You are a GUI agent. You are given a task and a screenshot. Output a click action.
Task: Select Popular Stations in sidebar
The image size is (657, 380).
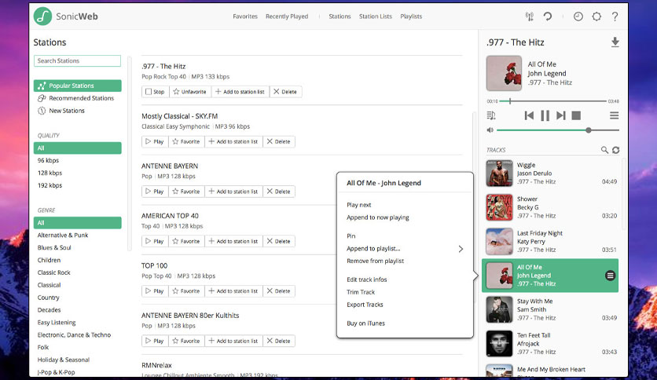78,86
